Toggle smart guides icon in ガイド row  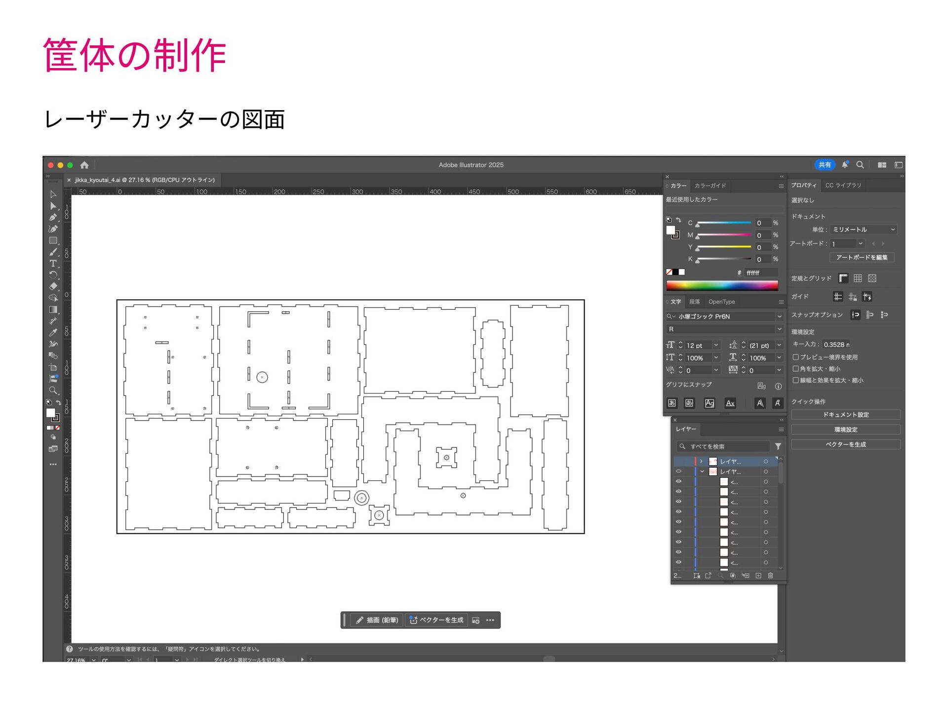tap(868, 297)
